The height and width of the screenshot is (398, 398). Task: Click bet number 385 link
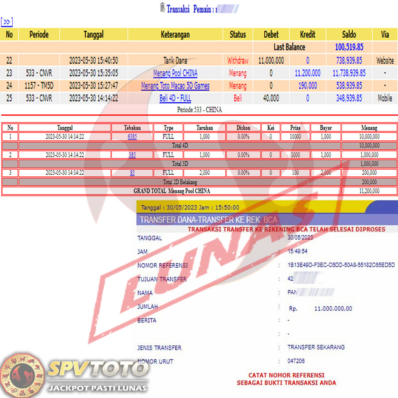click(x=132, y=155)
